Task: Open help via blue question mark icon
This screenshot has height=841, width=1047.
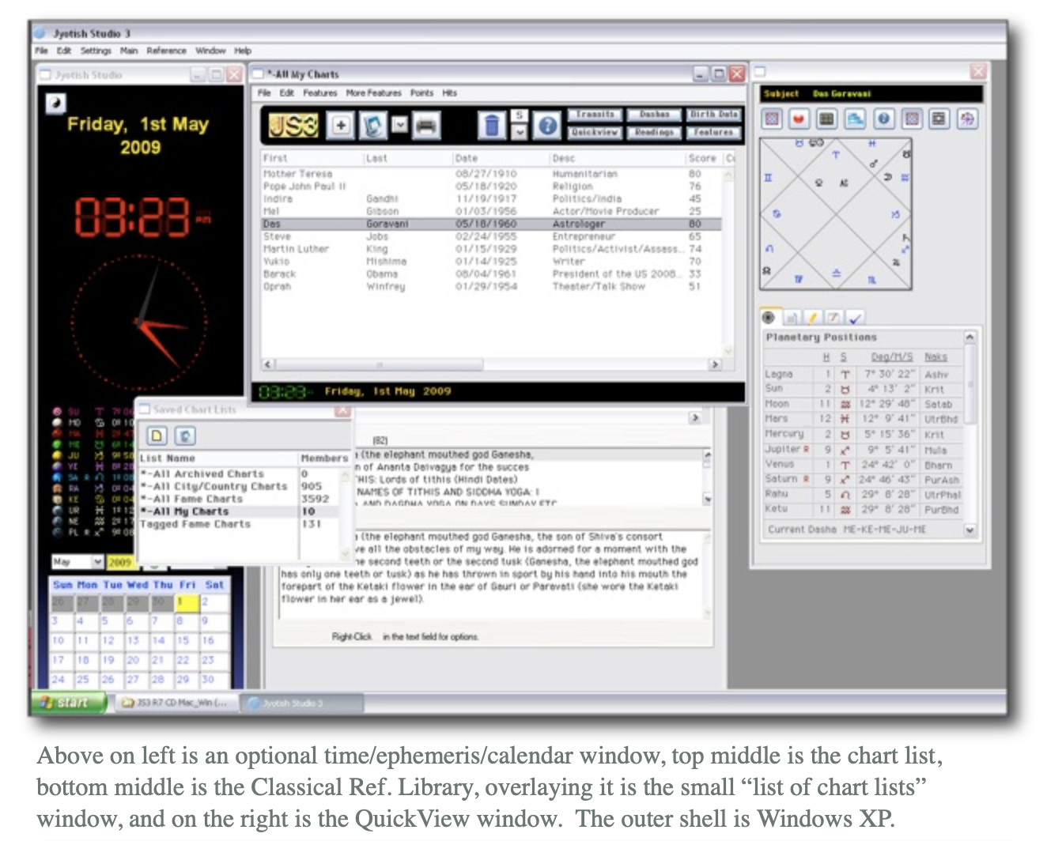Action: click(546, 126)
